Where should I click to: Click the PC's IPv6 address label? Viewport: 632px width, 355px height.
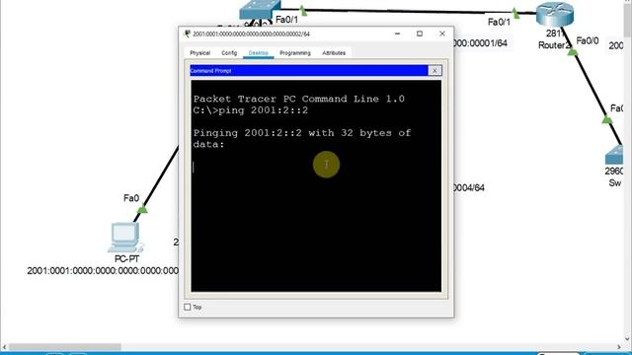tap(103, 271)
